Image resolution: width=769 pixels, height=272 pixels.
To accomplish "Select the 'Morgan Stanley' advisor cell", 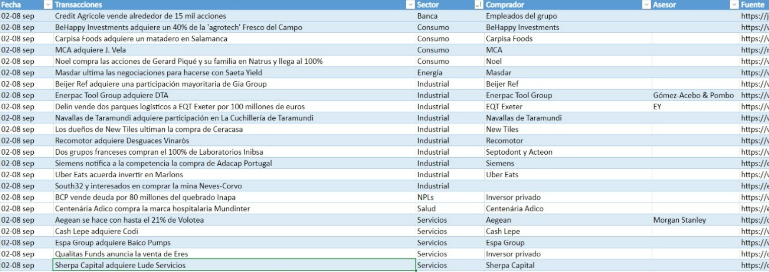I will pos(695,220).
